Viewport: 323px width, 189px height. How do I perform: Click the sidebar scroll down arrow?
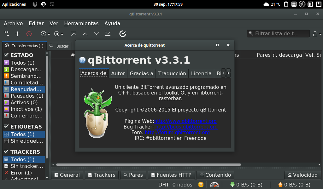47,178
